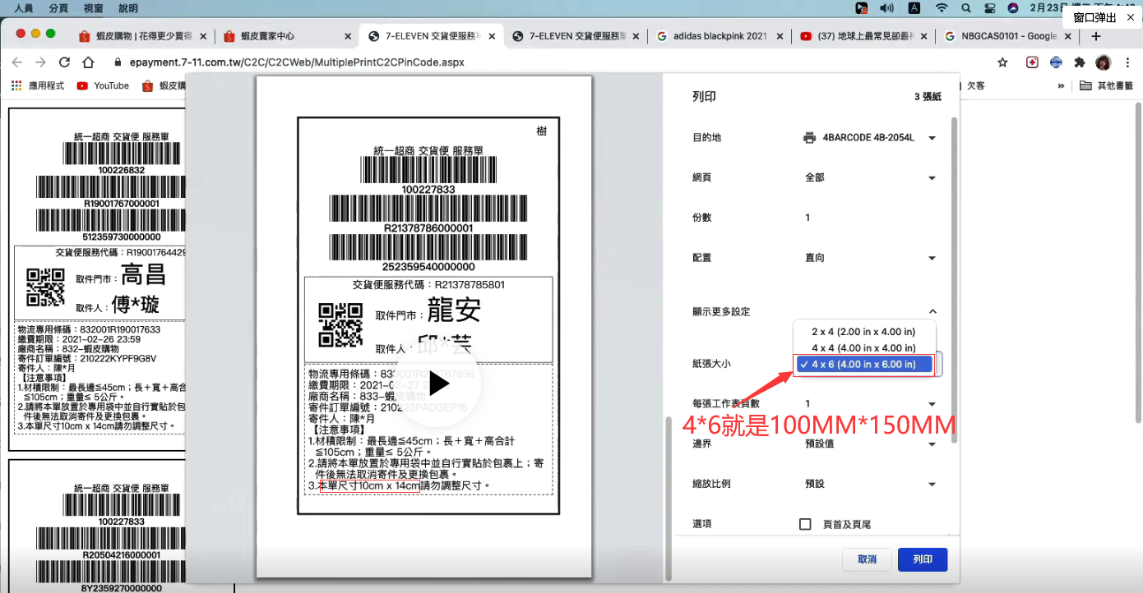Open Spotlight search in menu bar

coord(966,7)
